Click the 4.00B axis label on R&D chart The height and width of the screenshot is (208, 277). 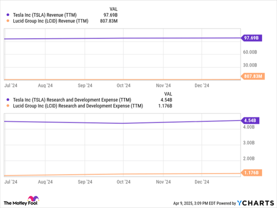(248, 127)
